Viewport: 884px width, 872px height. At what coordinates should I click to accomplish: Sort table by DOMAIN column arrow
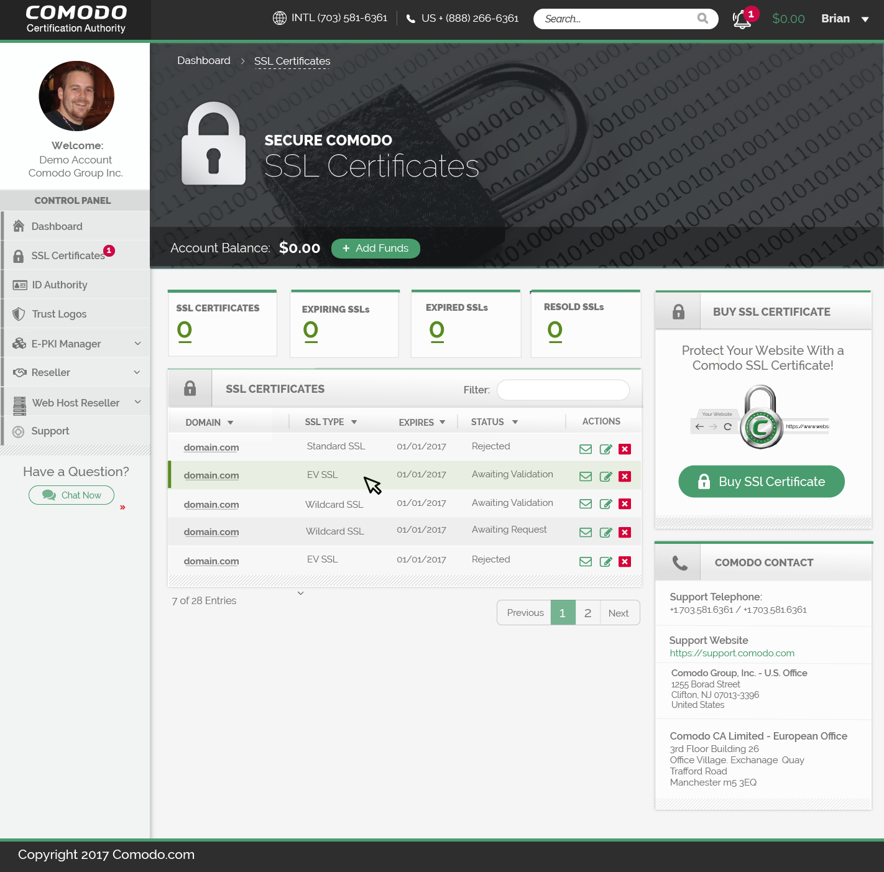point(230,423)
